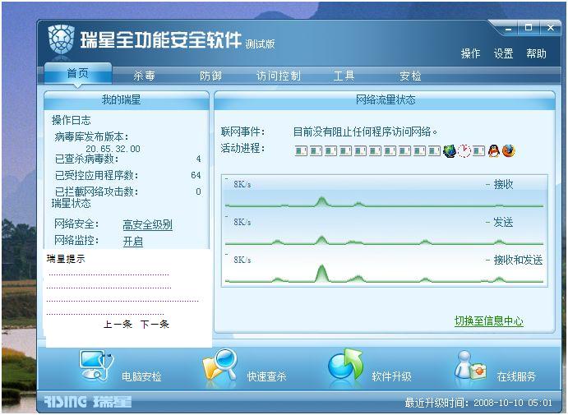The height and width of the screenshot is (415, 568).
Task: Click the Firefox process icon
Action: (508, 150)
